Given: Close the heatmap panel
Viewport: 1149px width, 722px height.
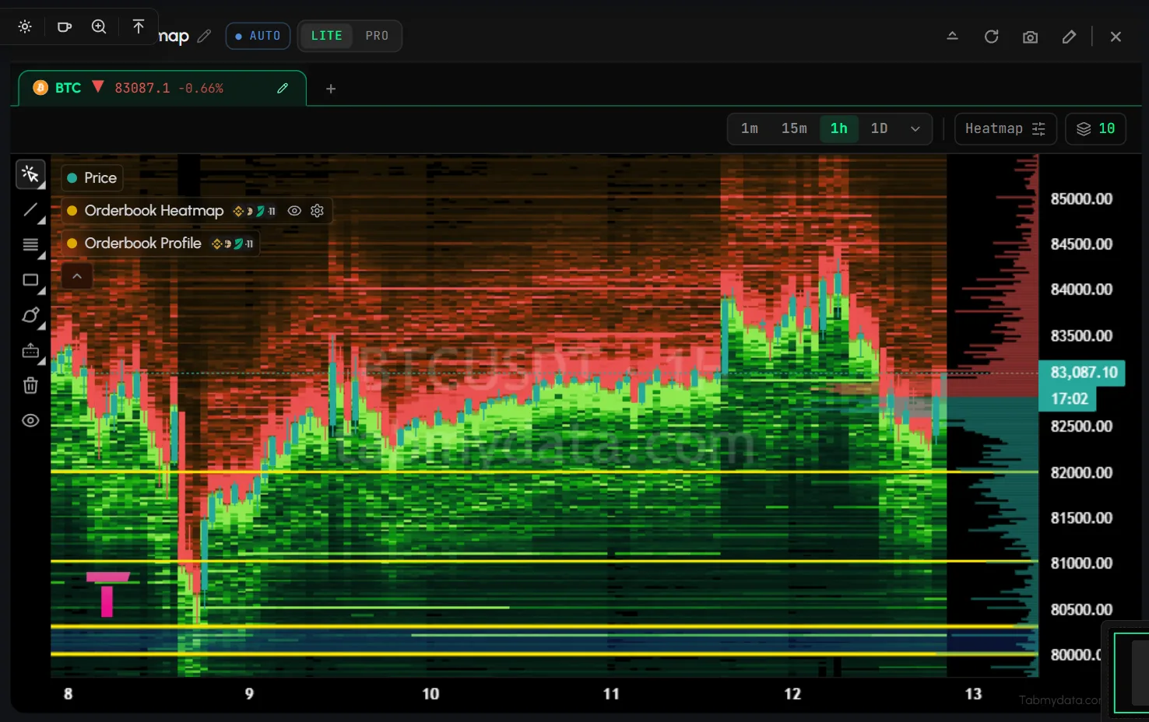Looking at the screenshot, I should 1116,37.
